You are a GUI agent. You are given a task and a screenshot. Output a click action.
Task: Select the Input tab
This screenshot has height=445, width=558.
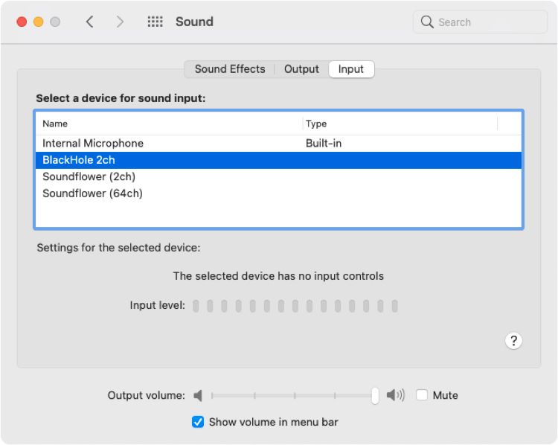click(351, 69)
